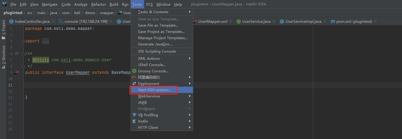
Task: Expand the V8 Profiling submenu
Action: [x=190, y=115]
